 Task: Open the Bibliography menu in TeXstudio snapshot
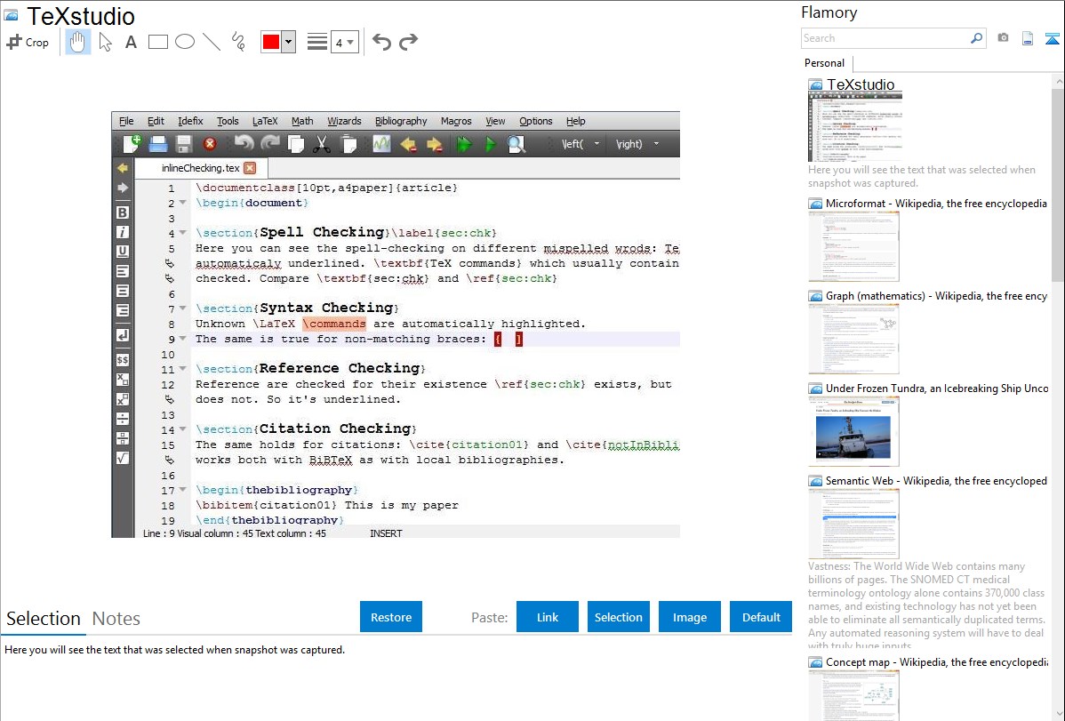click(401, 121)
